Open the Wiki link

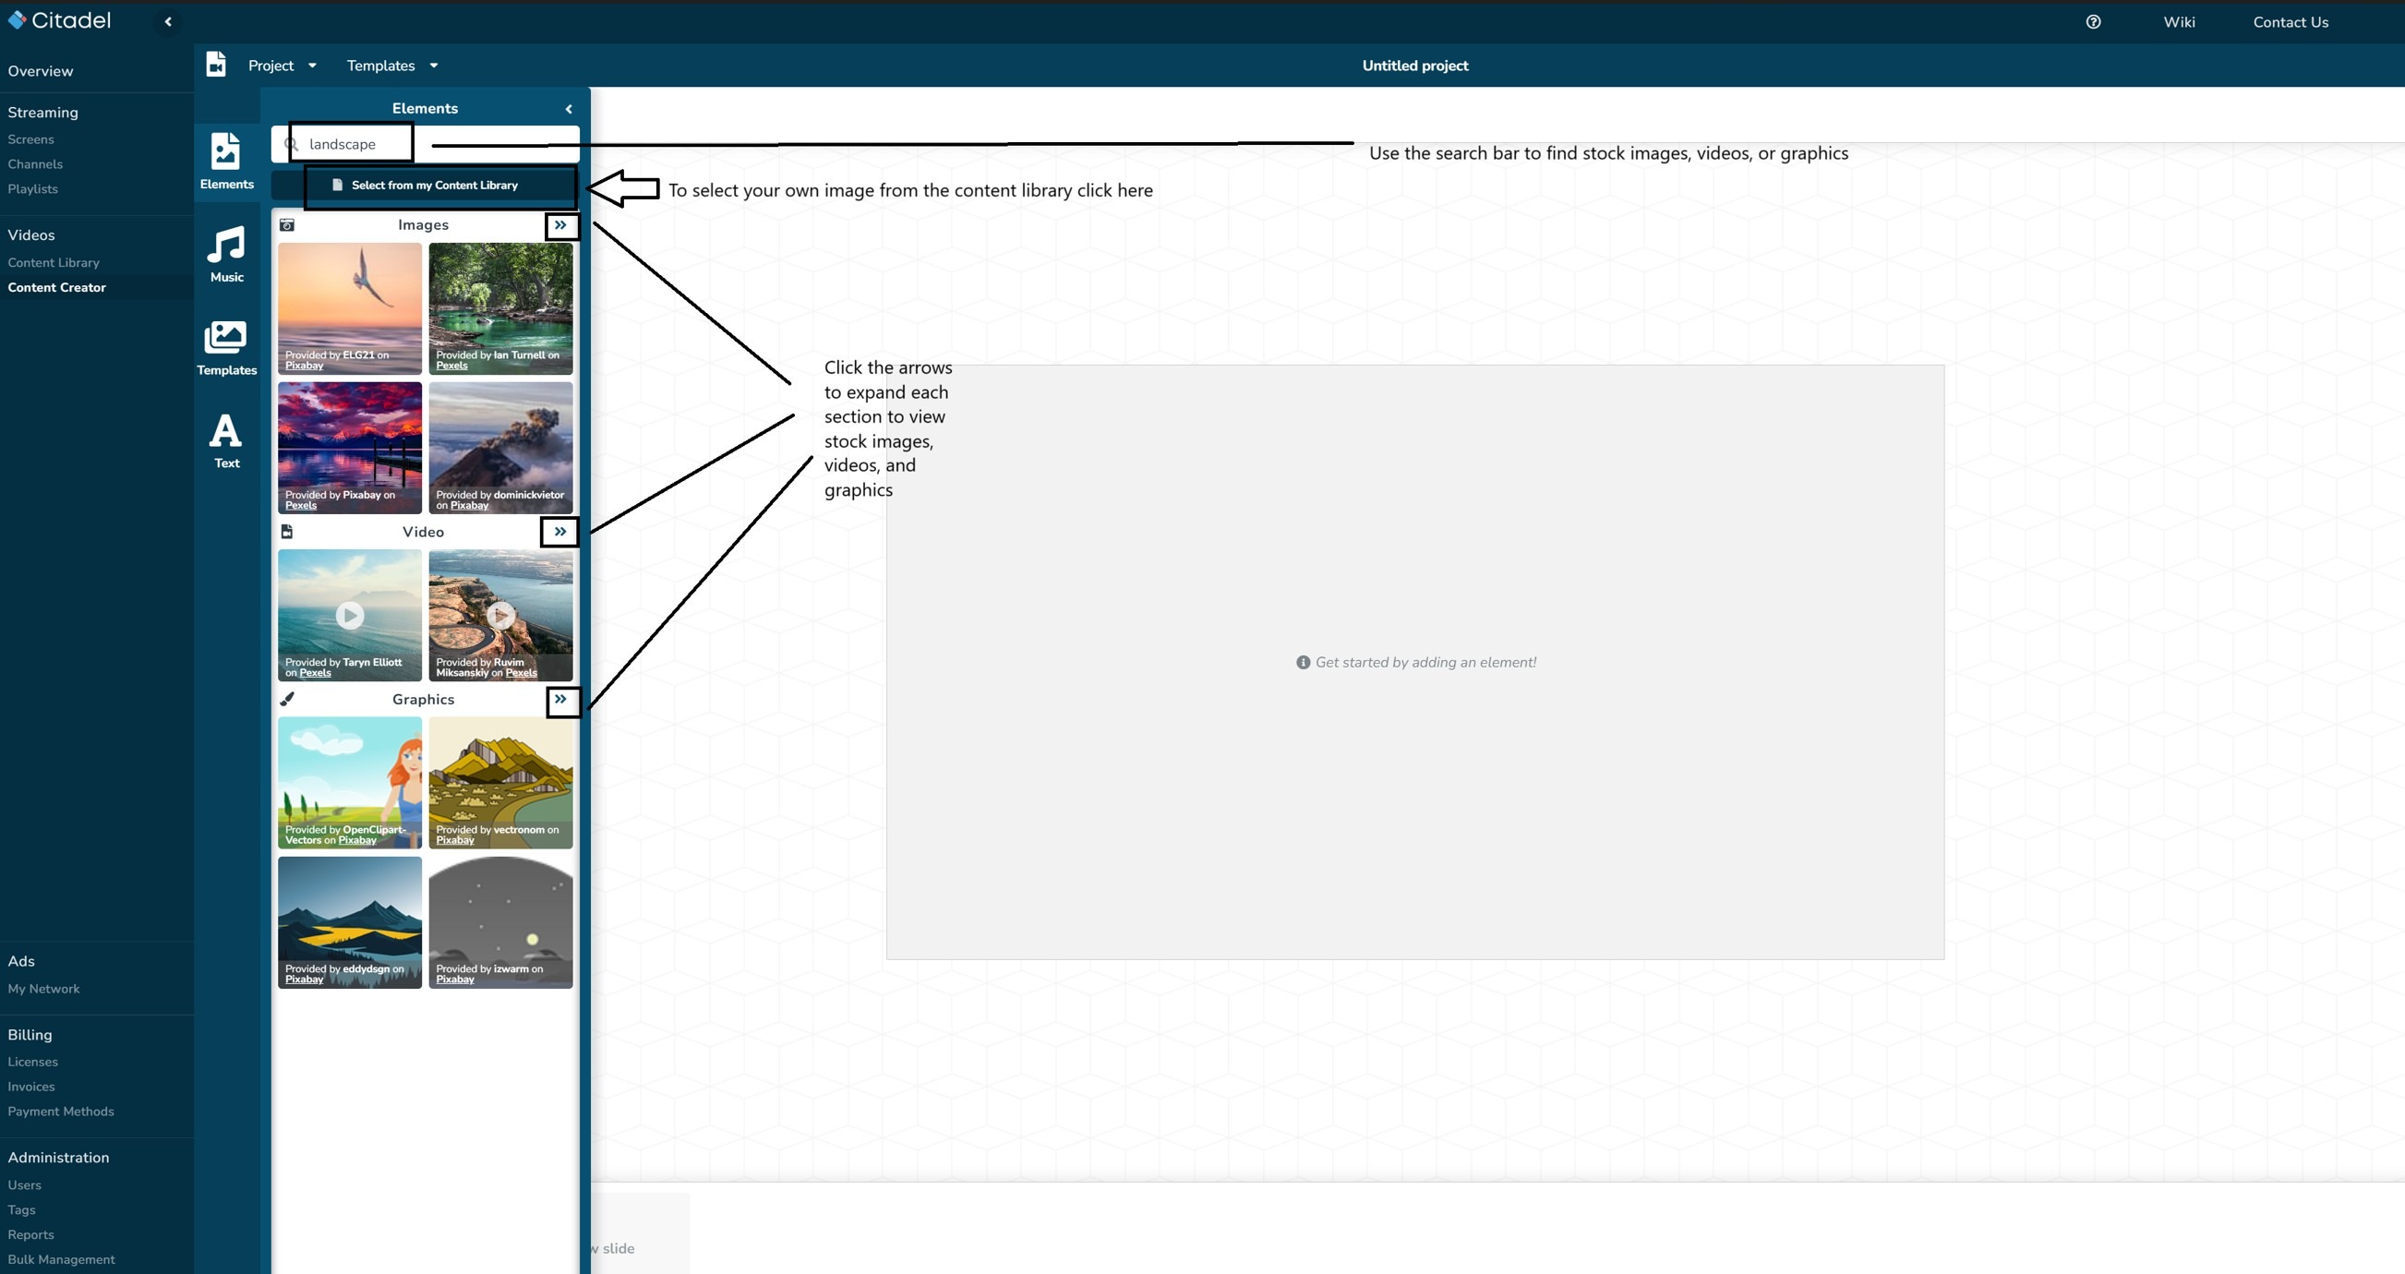(x=2179, y=21)
